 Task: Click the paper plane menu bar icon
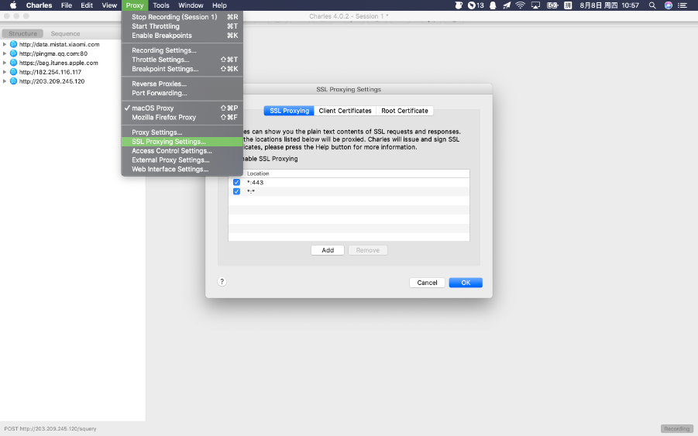click(x=507, y=5)
